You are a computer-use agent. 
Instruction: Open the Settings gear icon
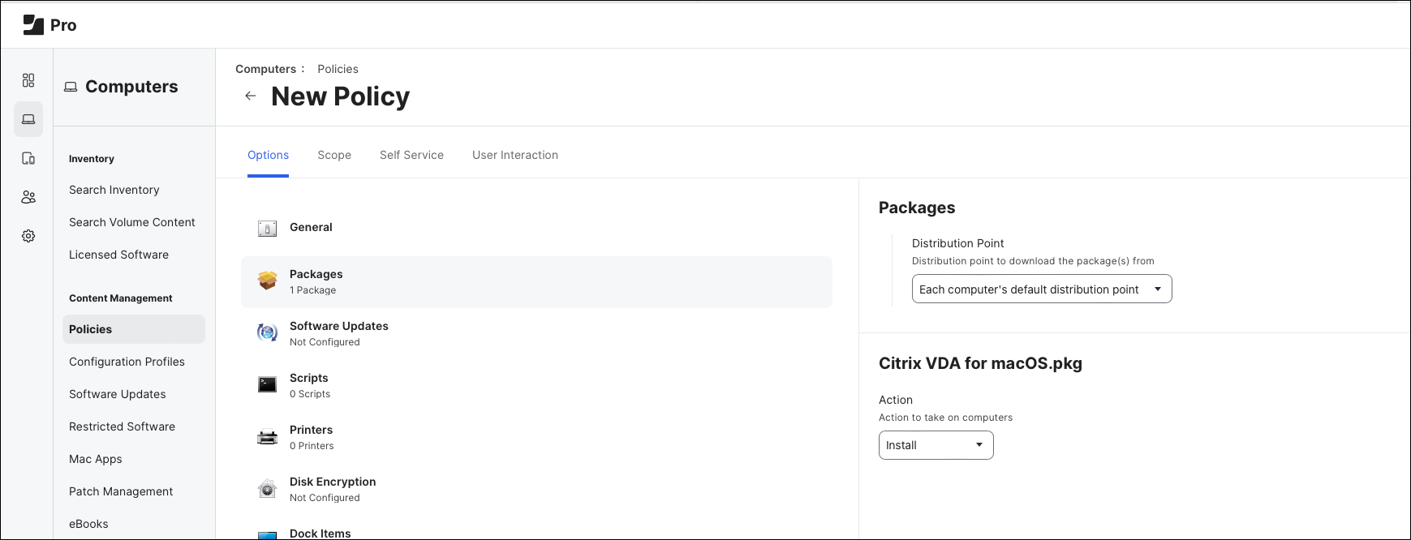point(28,236)
